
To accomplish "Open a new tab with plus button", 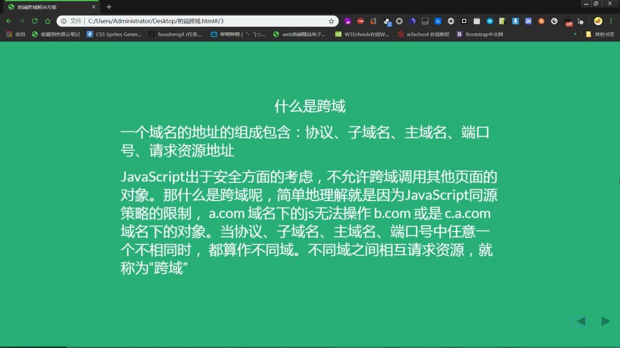I will (x=109, y=7).
